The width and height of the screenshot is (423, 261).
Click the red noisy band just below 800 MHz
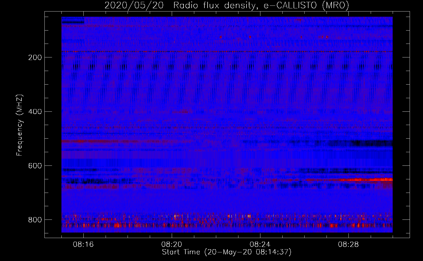click(x=227, y=225)
